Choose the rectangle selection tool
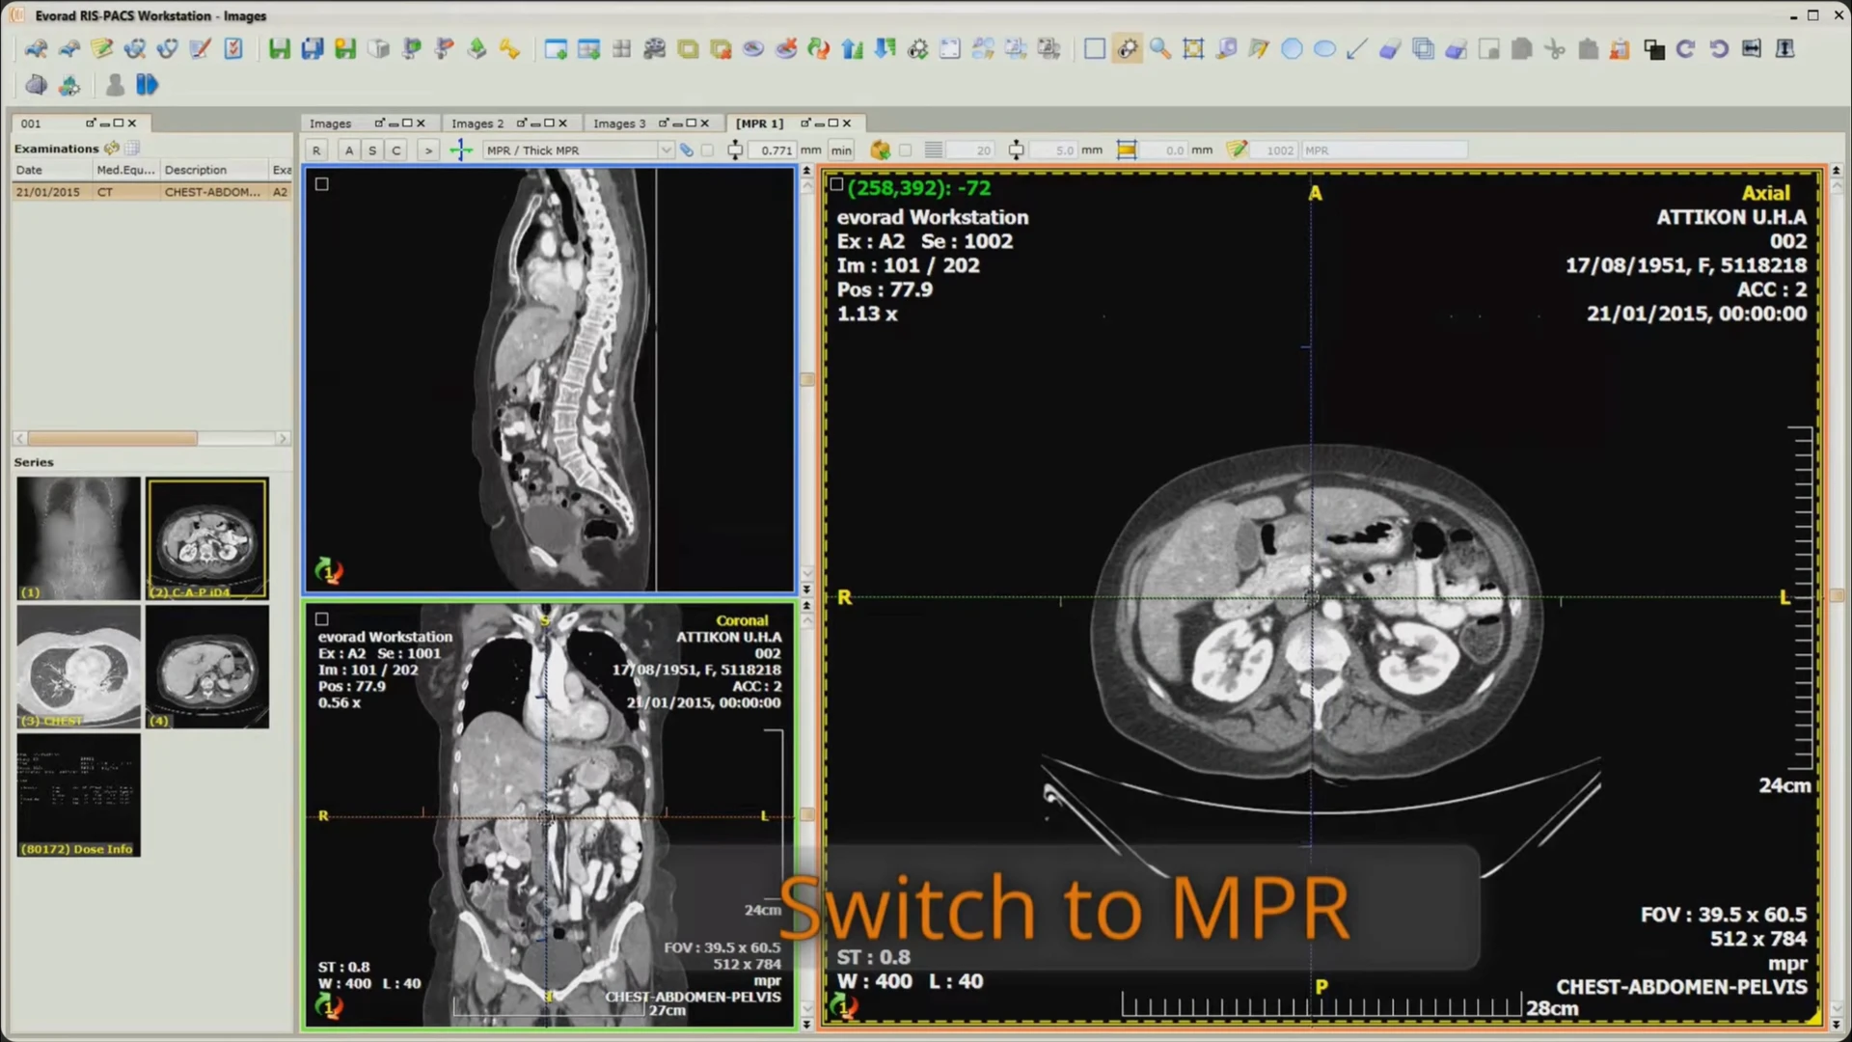Image resolution: width=1852 pixels, height=1042 pixels. [x=1095, y=49]
